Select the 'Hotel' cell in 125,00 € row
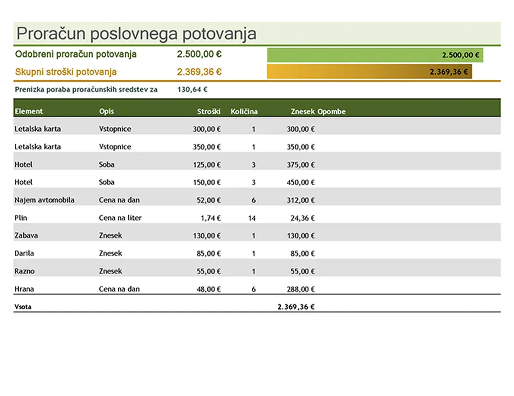The width and height of the screenshot is (514, 396). click(x=24, y=164)
